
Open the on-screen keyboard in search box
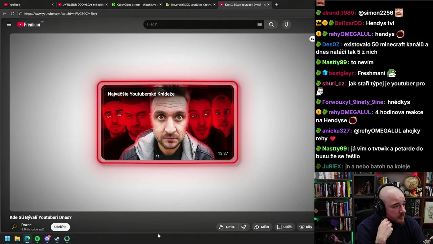point(259,24)
